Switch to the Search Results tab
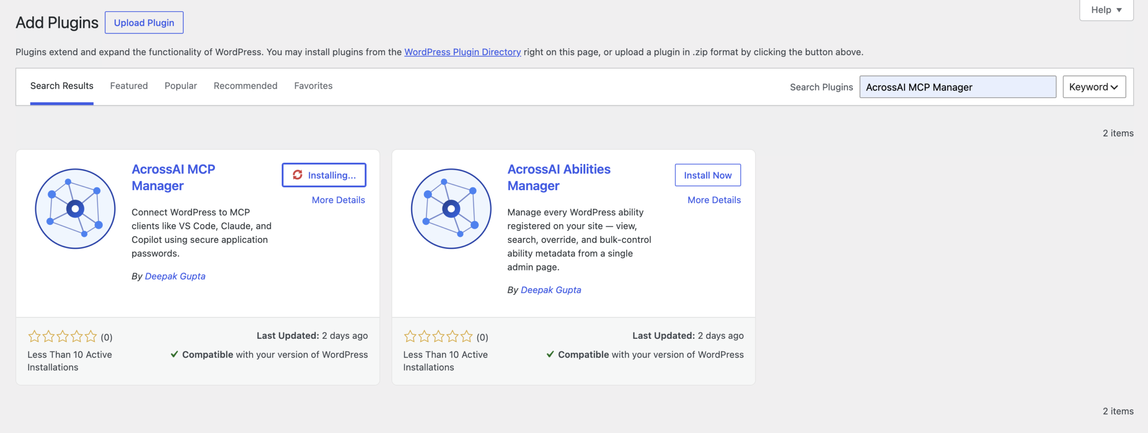The height and width of the screenshot is (433, 1148). (x=62, y=86)
